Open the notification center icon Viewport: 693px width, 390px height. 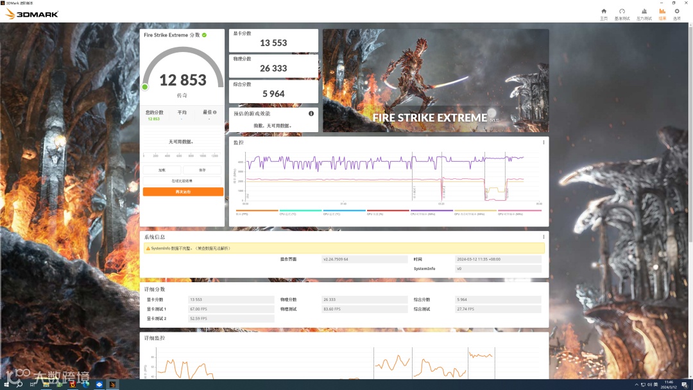(x=685, y=385)
